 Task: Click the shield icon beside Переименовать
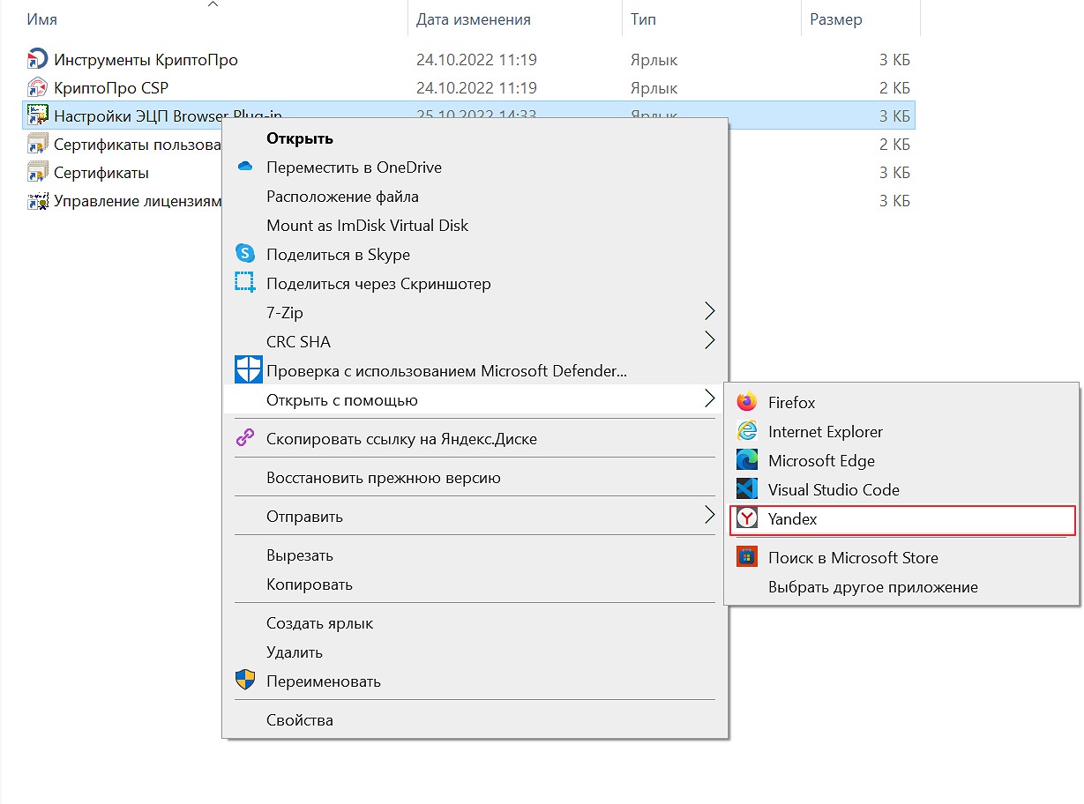tap(245, 681)
